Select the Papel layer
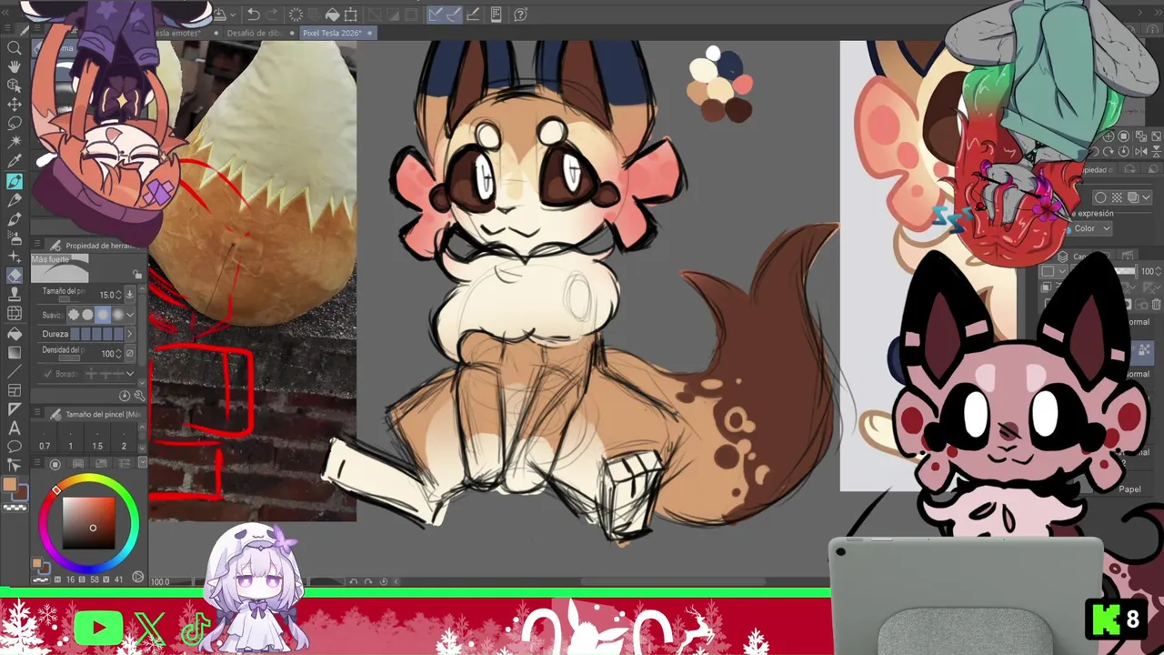This screenshot has width=1164, height=655. coord(1129,489)
